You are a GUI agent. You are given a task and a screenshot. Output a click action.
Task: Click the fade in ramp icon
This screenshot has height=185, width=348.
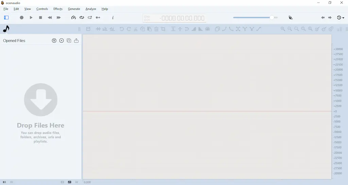tap(194, 29)
